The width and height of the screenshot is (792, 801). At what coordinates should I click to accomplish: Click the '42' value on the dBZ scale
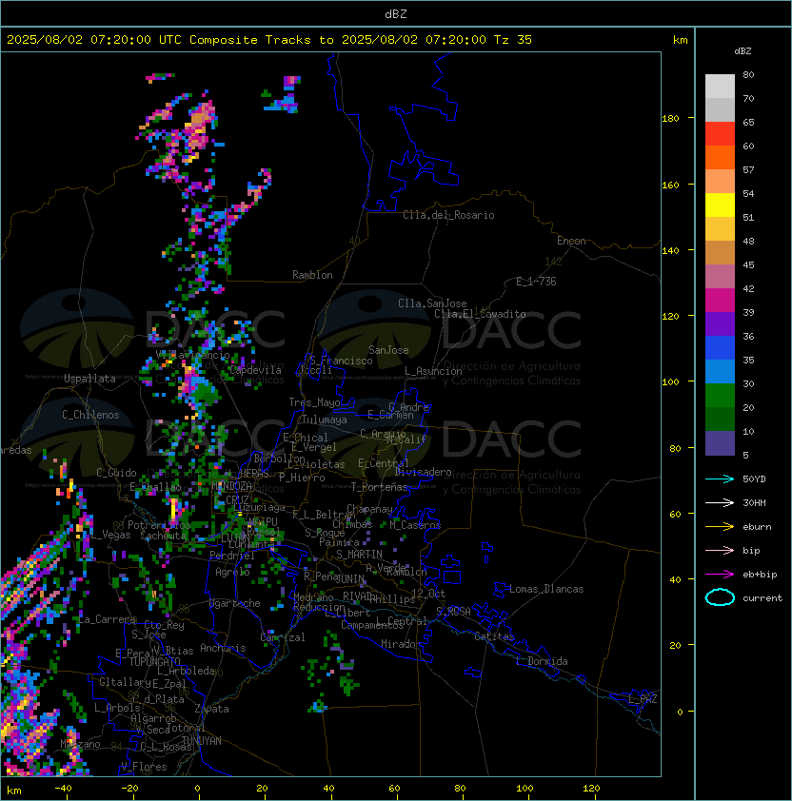pyautogui.click(x=748, y=288)
